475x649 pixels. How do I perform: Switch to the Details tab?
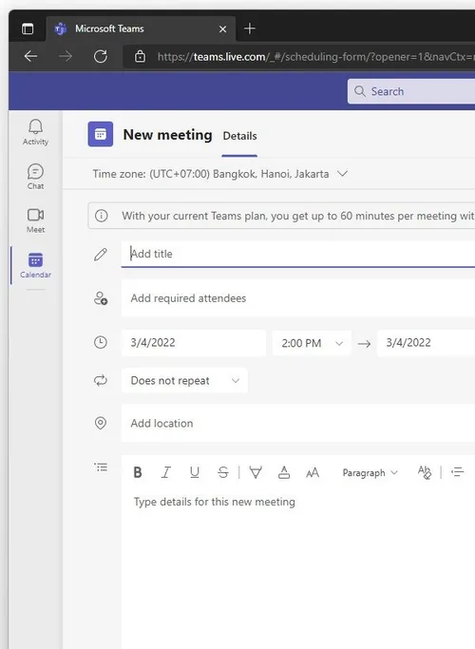(239, 136)
